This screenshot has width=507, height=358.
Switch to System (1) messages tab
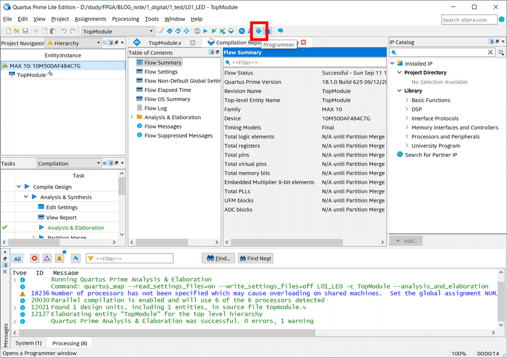(28, 343)
